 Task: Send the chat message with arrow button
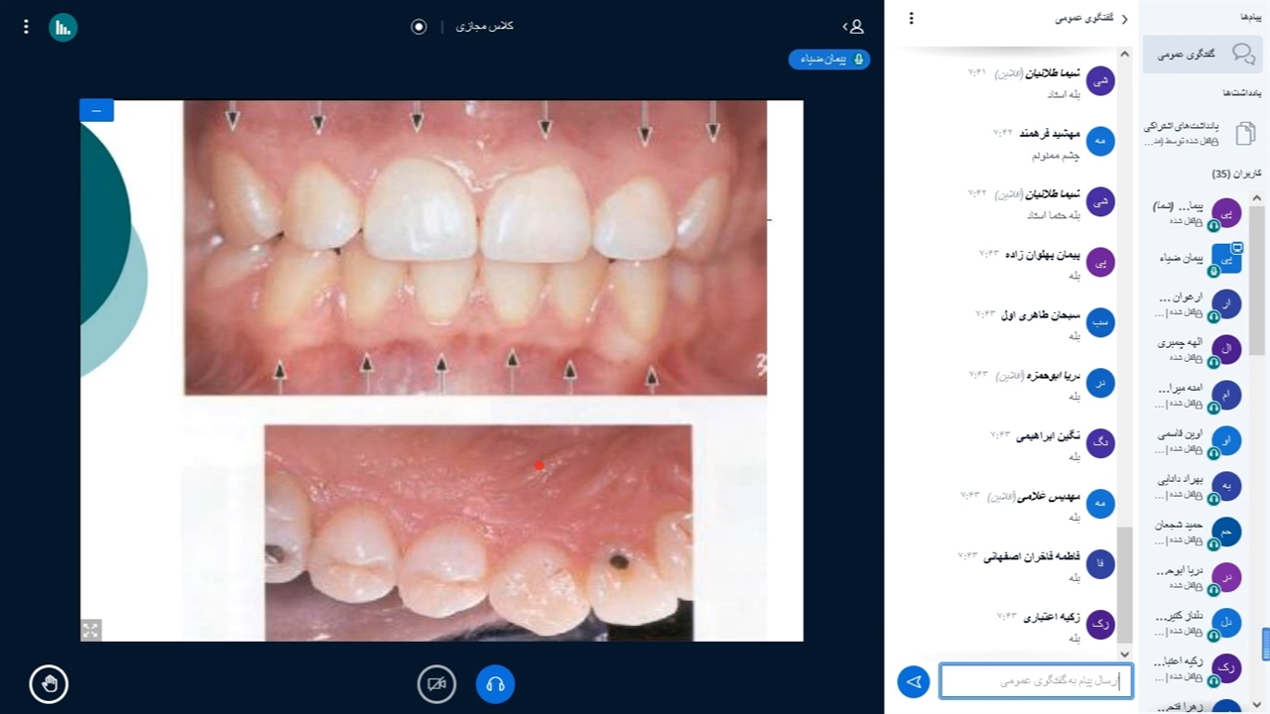pos(914,681)
